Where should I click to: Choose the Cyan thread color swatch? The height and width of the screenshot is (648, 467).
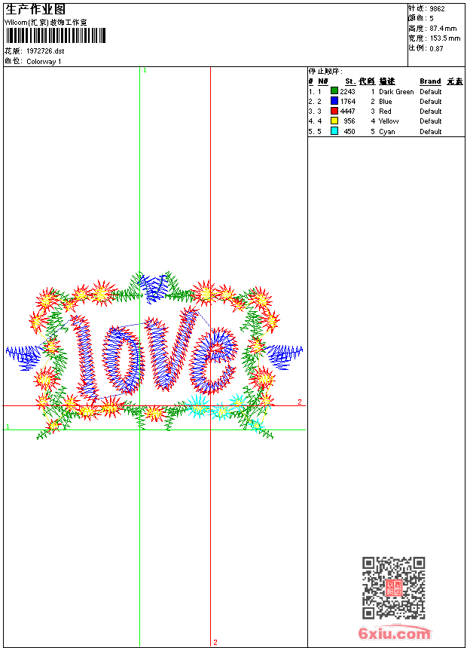[334, 131]
